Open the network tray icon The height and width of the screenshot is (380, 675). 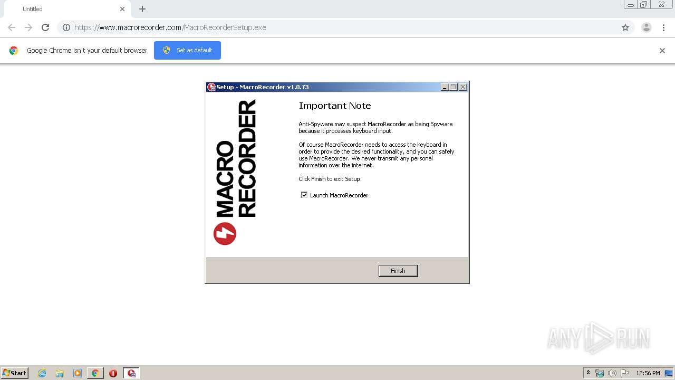600,373
